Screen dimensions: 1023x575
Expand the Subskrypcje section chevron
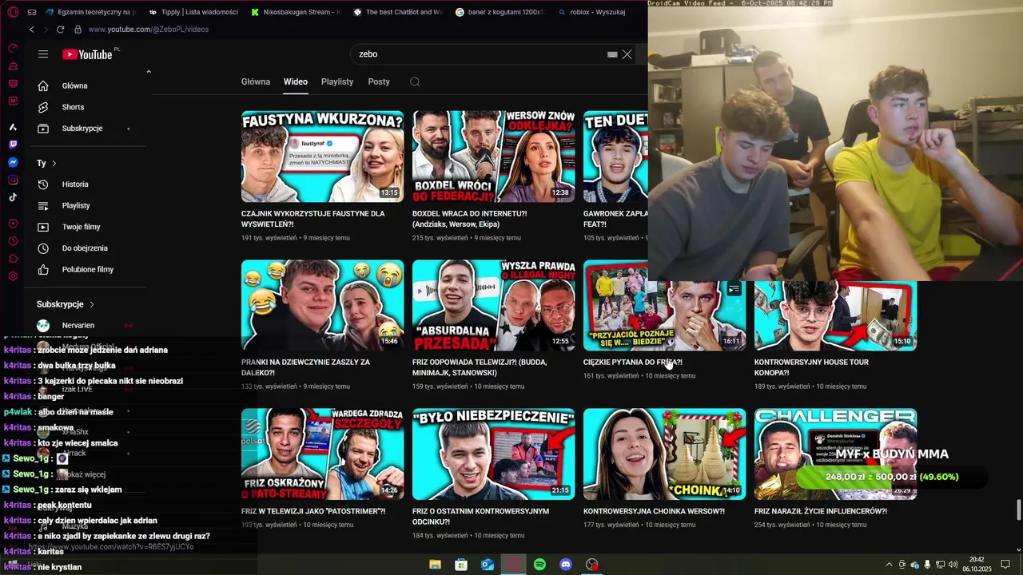92,304
